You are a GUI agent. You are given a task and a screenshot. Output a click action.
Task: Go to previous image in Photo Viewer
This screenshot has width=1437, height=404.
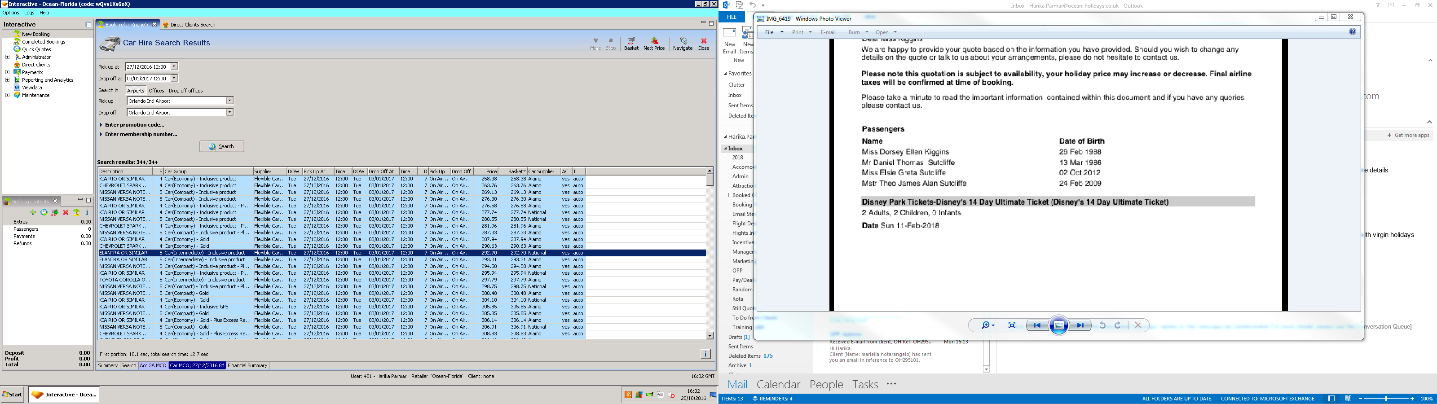click(1036, 325)
